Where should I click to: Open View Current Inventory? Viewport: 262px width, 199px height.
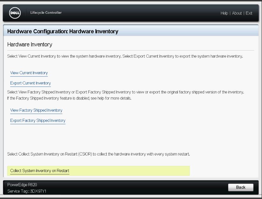coord(29,73)
